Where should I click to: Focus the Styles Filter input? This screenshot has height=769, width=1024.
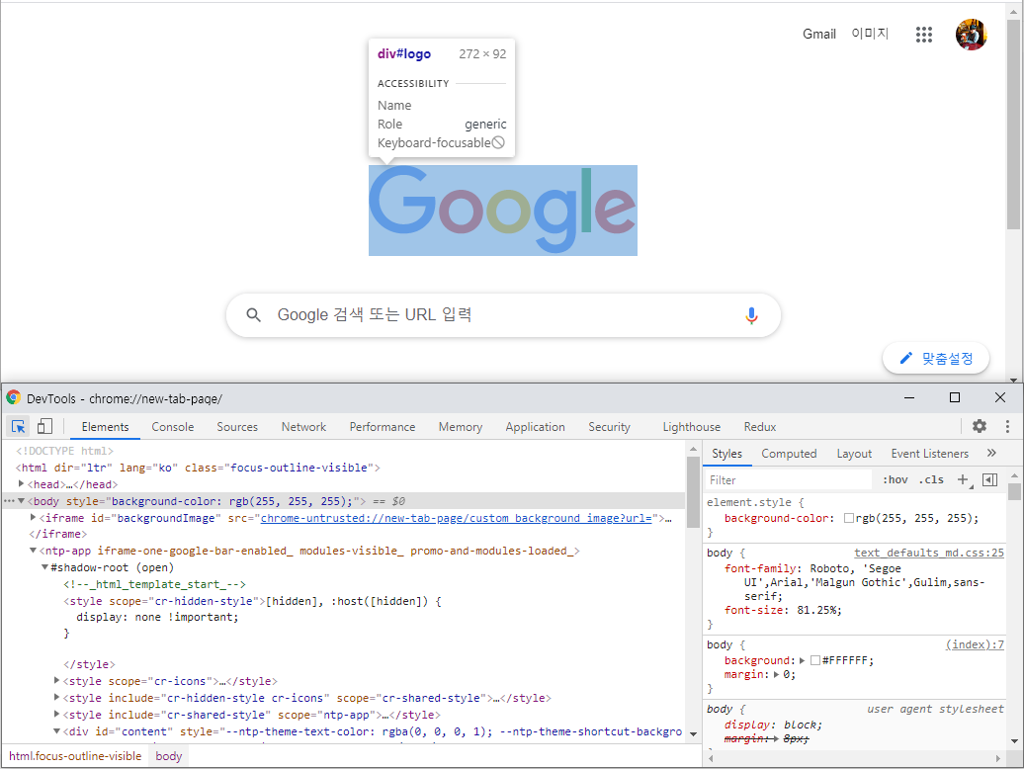tap(789, 479)
